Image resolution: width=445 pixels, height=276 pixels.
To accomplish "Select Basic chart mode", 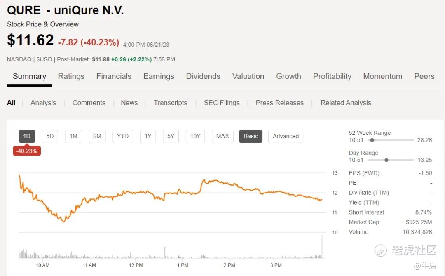I will coord(251,136).
